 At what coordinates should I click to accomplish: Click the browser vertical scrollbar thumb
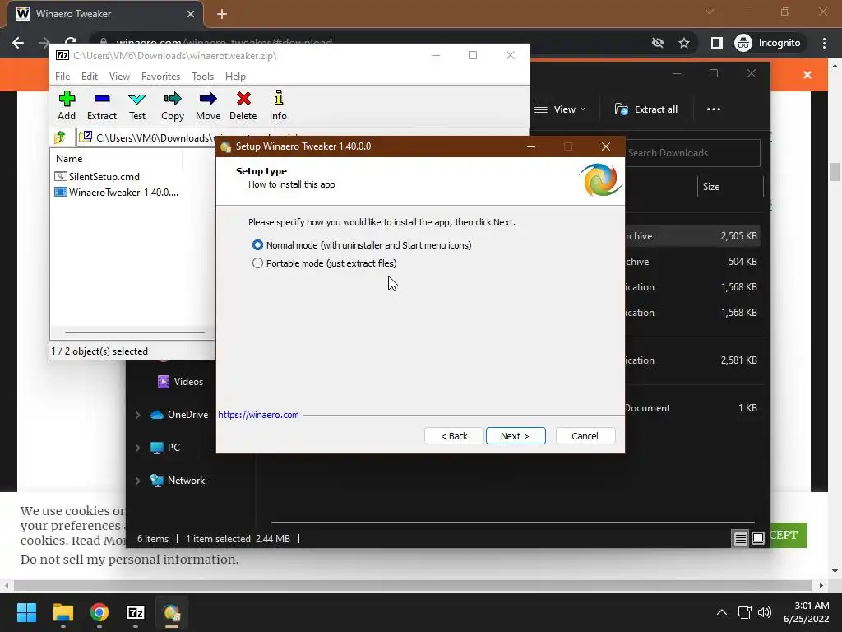coord(835,172)
